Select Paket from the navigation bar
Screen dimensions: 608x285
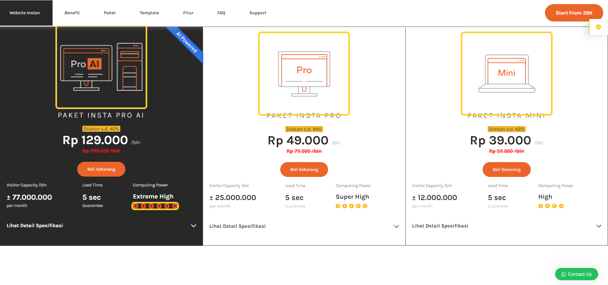click(x=110, y=13)
